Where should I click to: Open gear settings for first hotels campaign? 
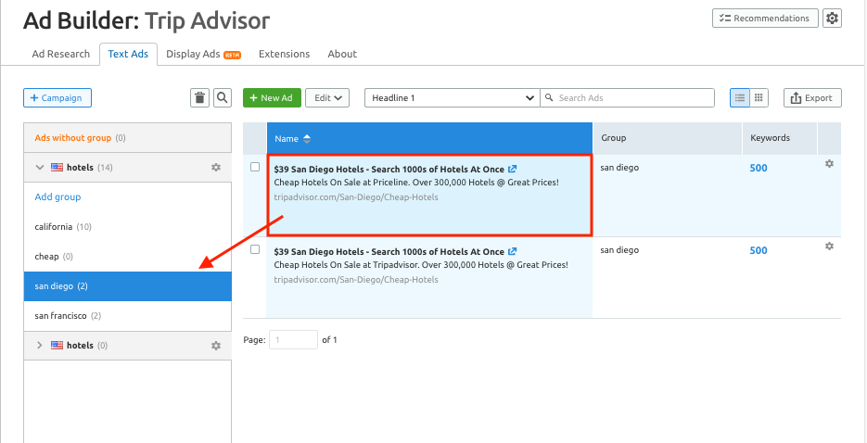coord(216,168)
